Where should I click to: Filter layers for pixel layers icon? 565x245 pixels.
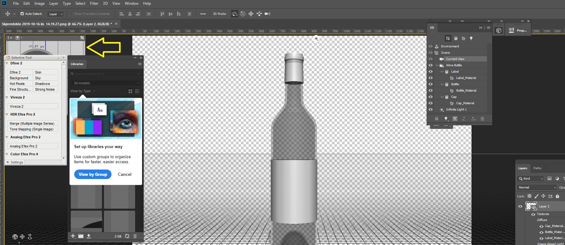coord(550,178)
